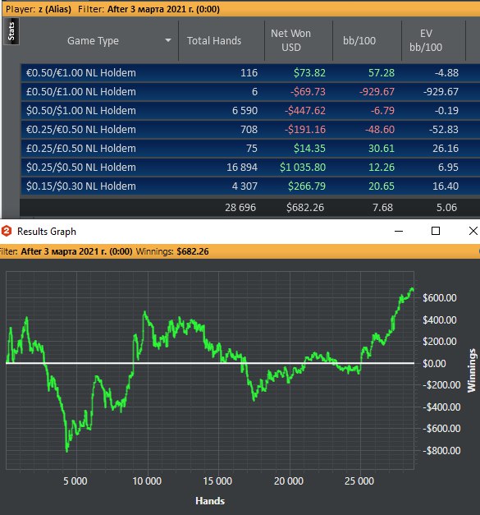Select the $0.25/$0.50 NL Holdem row

pos(250,168)
